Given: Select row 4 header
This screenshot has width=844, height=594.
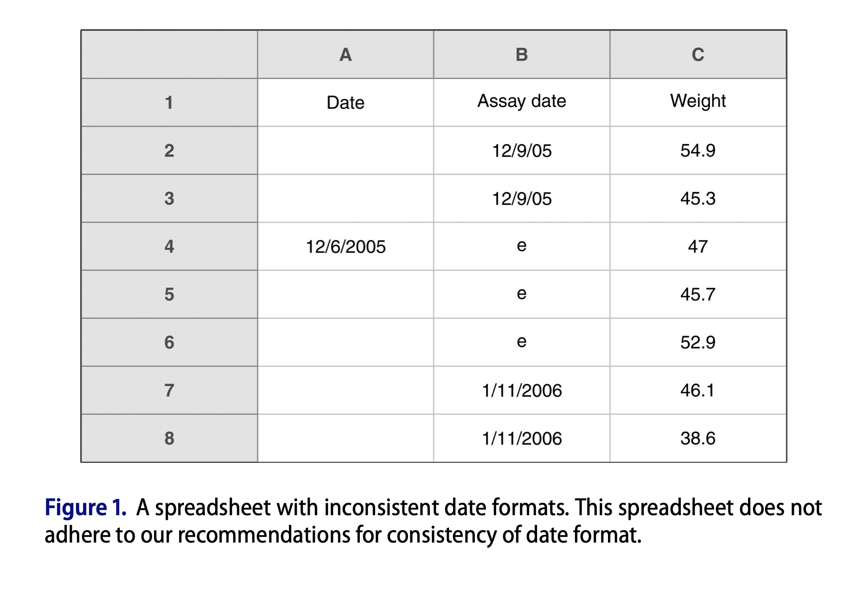Looking at the screenshot, I should [169, 246].
